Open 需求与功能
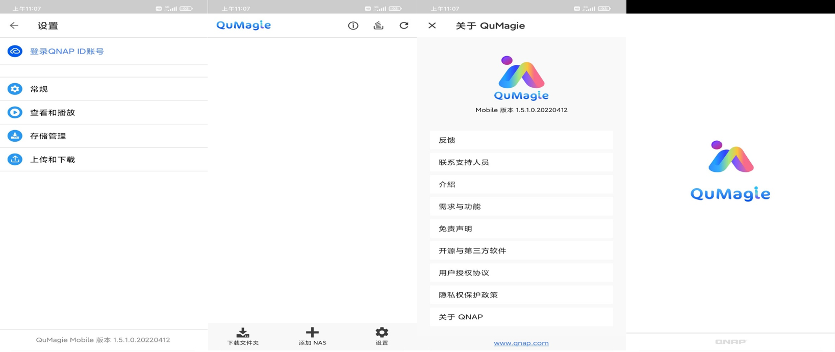This screenshot has width=835, height=352. (x=521, y=206)
